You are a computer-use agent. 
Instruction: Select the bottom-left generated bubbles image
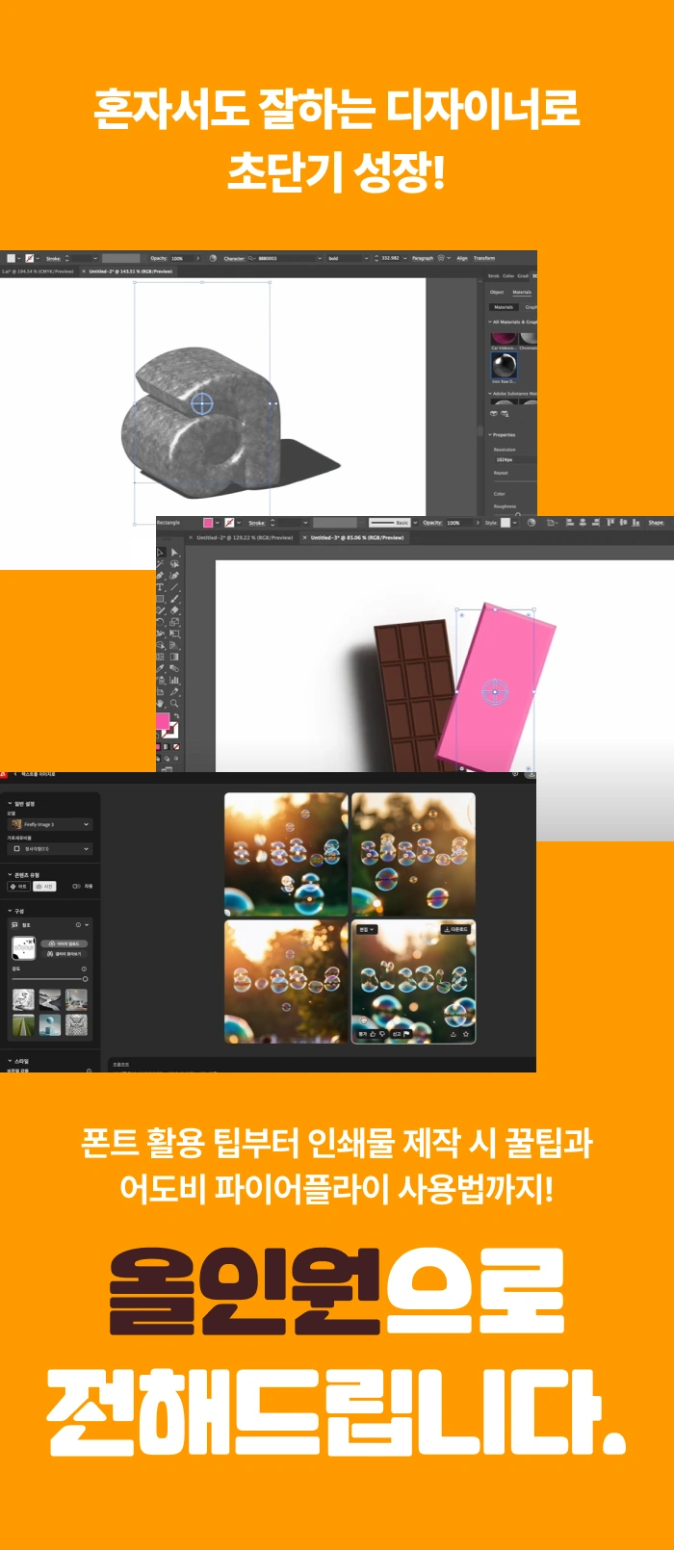[286, 981]
